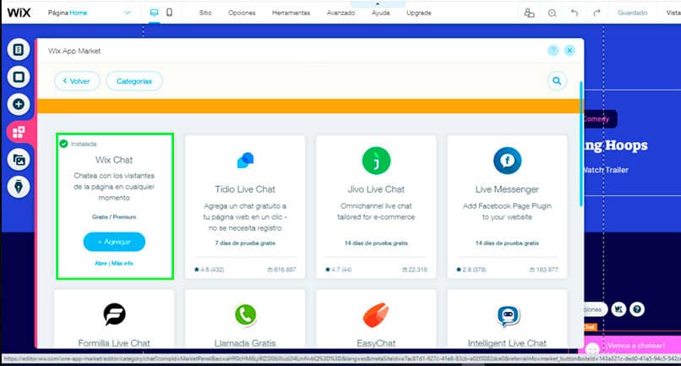This screenshot has height=366, width=681.
Task: Close the Wix App Market panel
Action: pyautogui.click(x=569, y=51)
